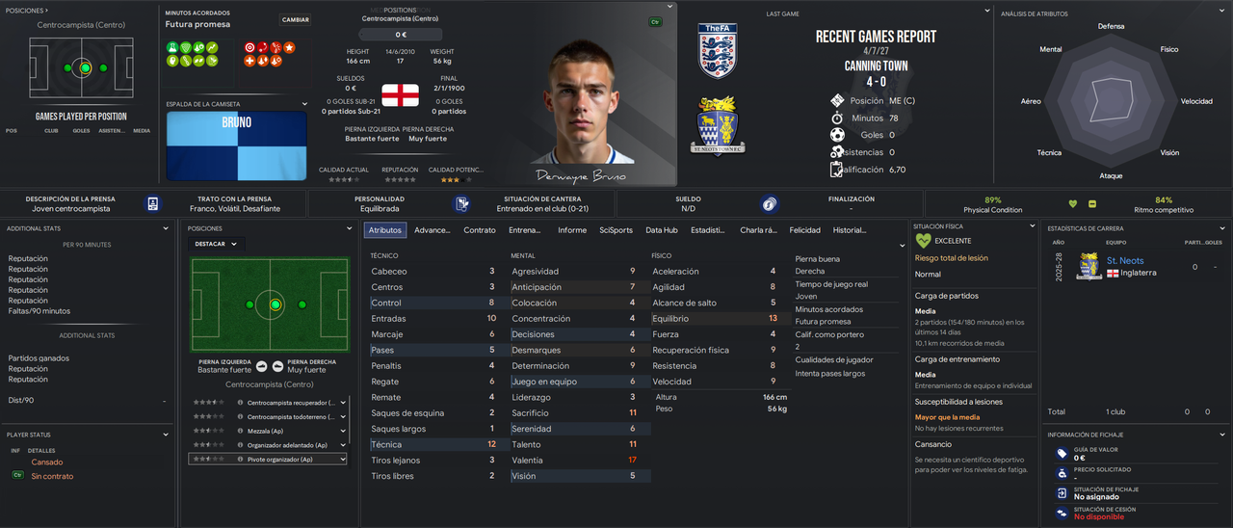Click the Dewayne Bruno player portrait
The image size is (1233, 528).
[x=584, y=106]
